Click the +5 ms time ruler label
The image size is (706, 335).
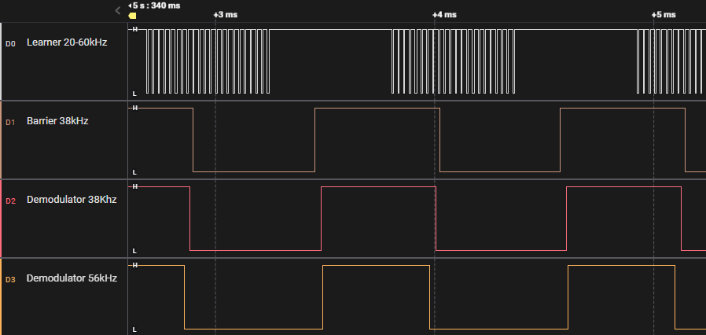point(664,15)
